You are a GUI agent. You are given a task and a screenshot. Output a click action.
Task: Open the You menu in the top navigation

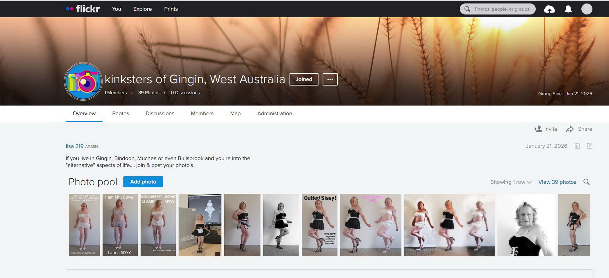[116, 9]
